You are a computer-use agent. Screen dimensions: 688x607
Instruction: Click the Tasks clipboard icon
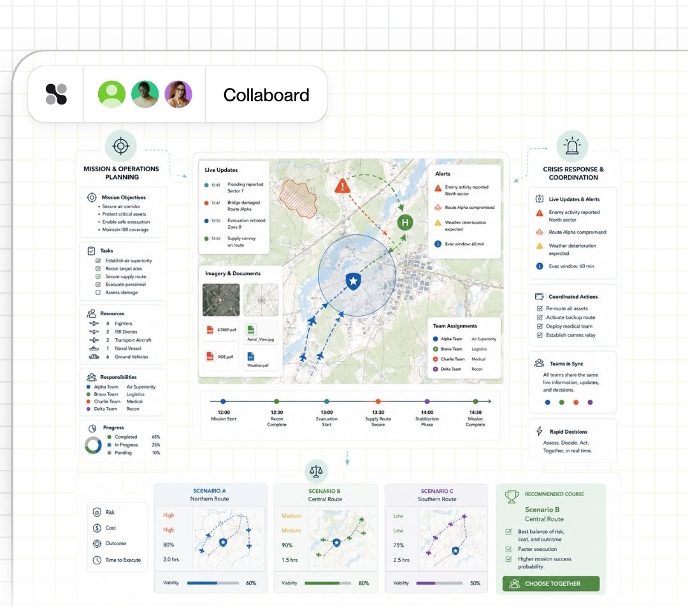click(91, 251)
